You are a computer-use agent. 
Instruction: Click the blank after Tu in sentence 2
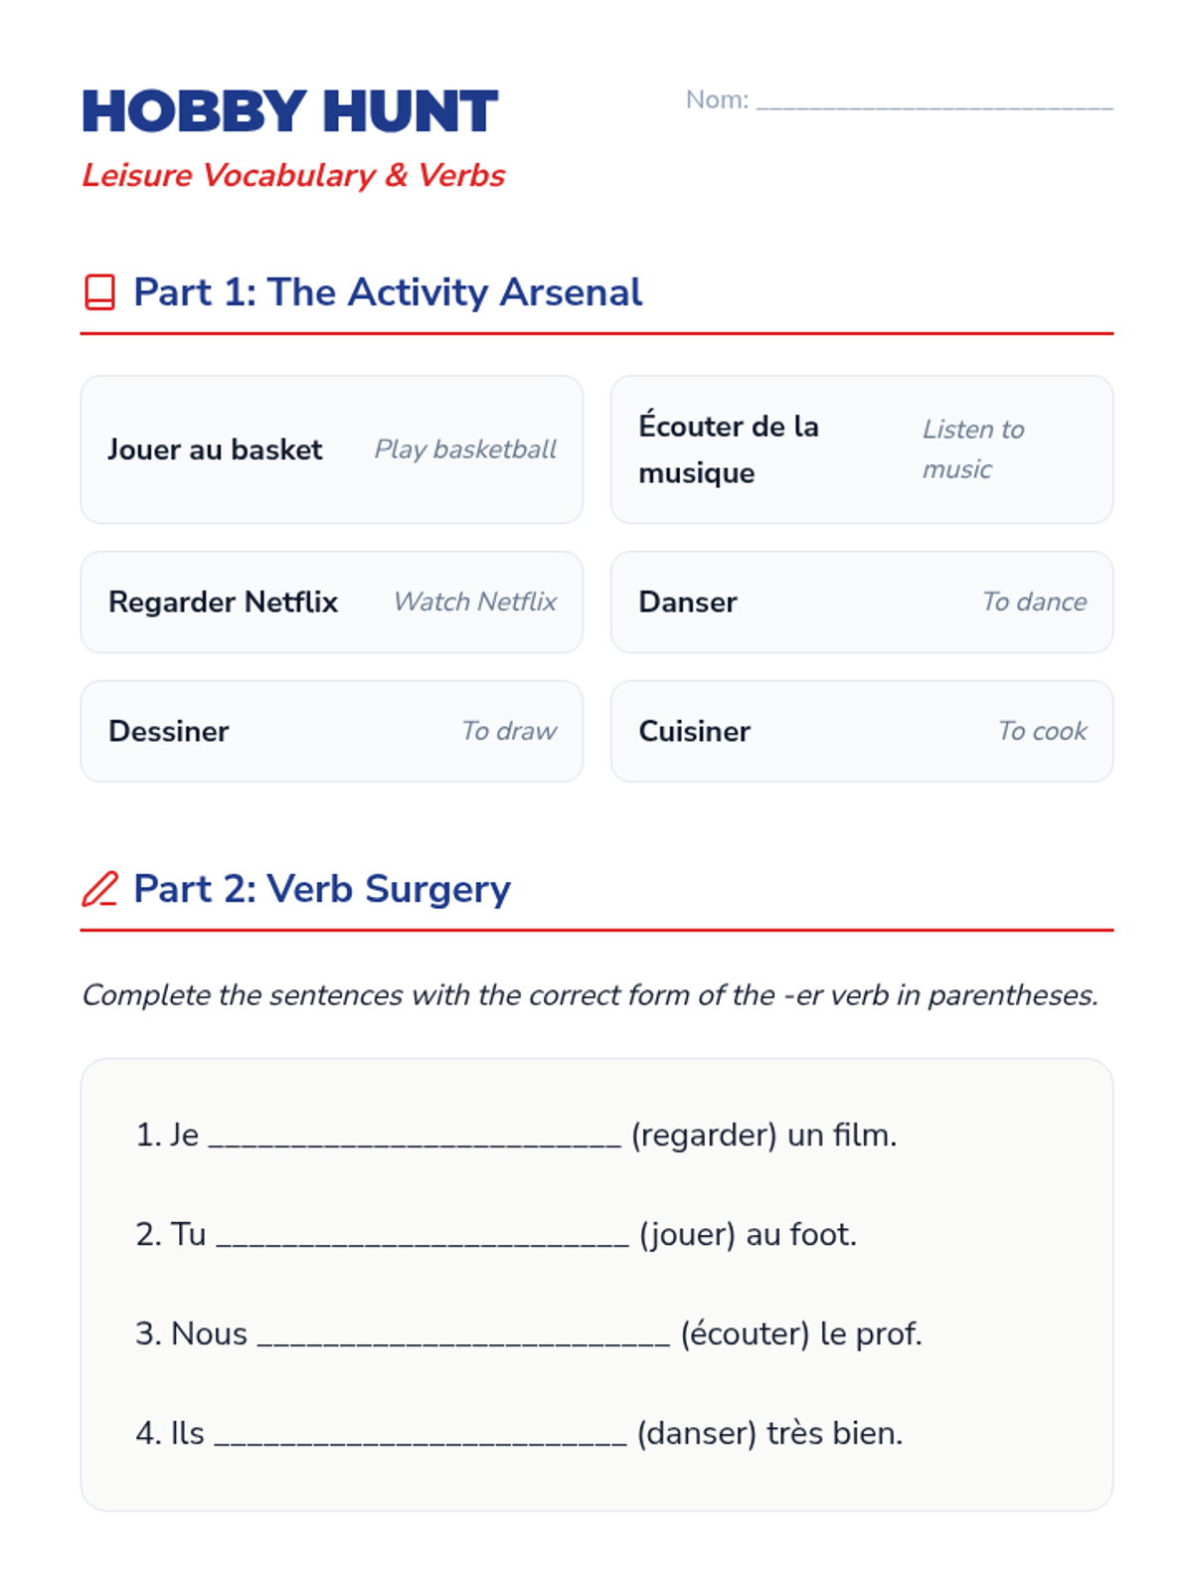(x=423, y=1236)
